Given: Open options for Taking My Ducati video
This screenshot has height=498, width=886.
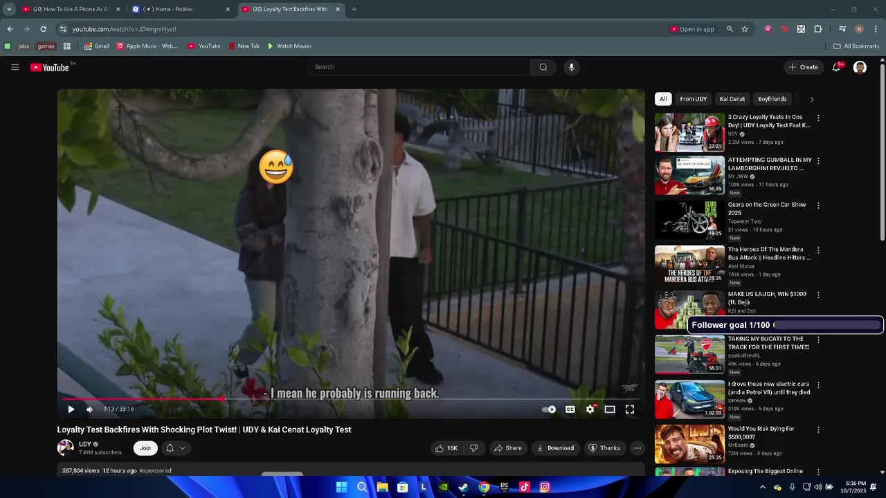Looking at the screenshot, I should pyautogui.click(x=818, y=340).
